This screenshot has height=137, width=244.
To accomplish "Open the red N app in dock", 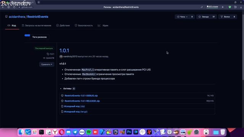I will tap(149, 132).
